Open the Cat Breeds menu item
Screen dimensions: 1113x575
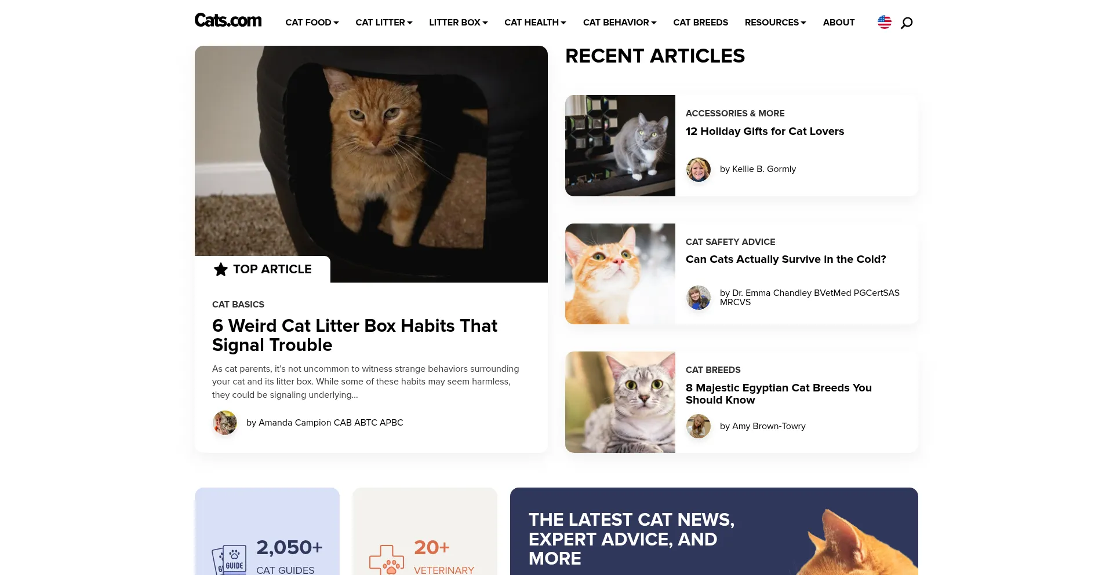click(700, 22)
